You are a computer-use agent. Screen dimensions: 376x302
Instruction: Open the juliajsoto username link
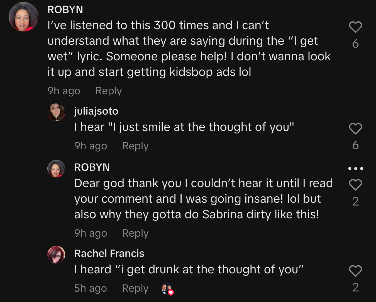pos(96,111)
